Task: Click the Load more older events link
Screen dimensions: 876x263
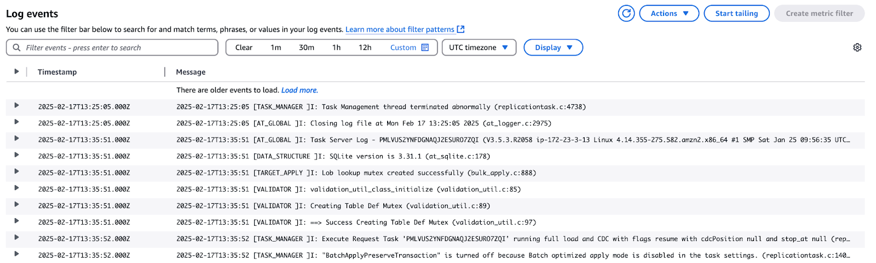Action: pyautogui.click(x=299, y=90)
